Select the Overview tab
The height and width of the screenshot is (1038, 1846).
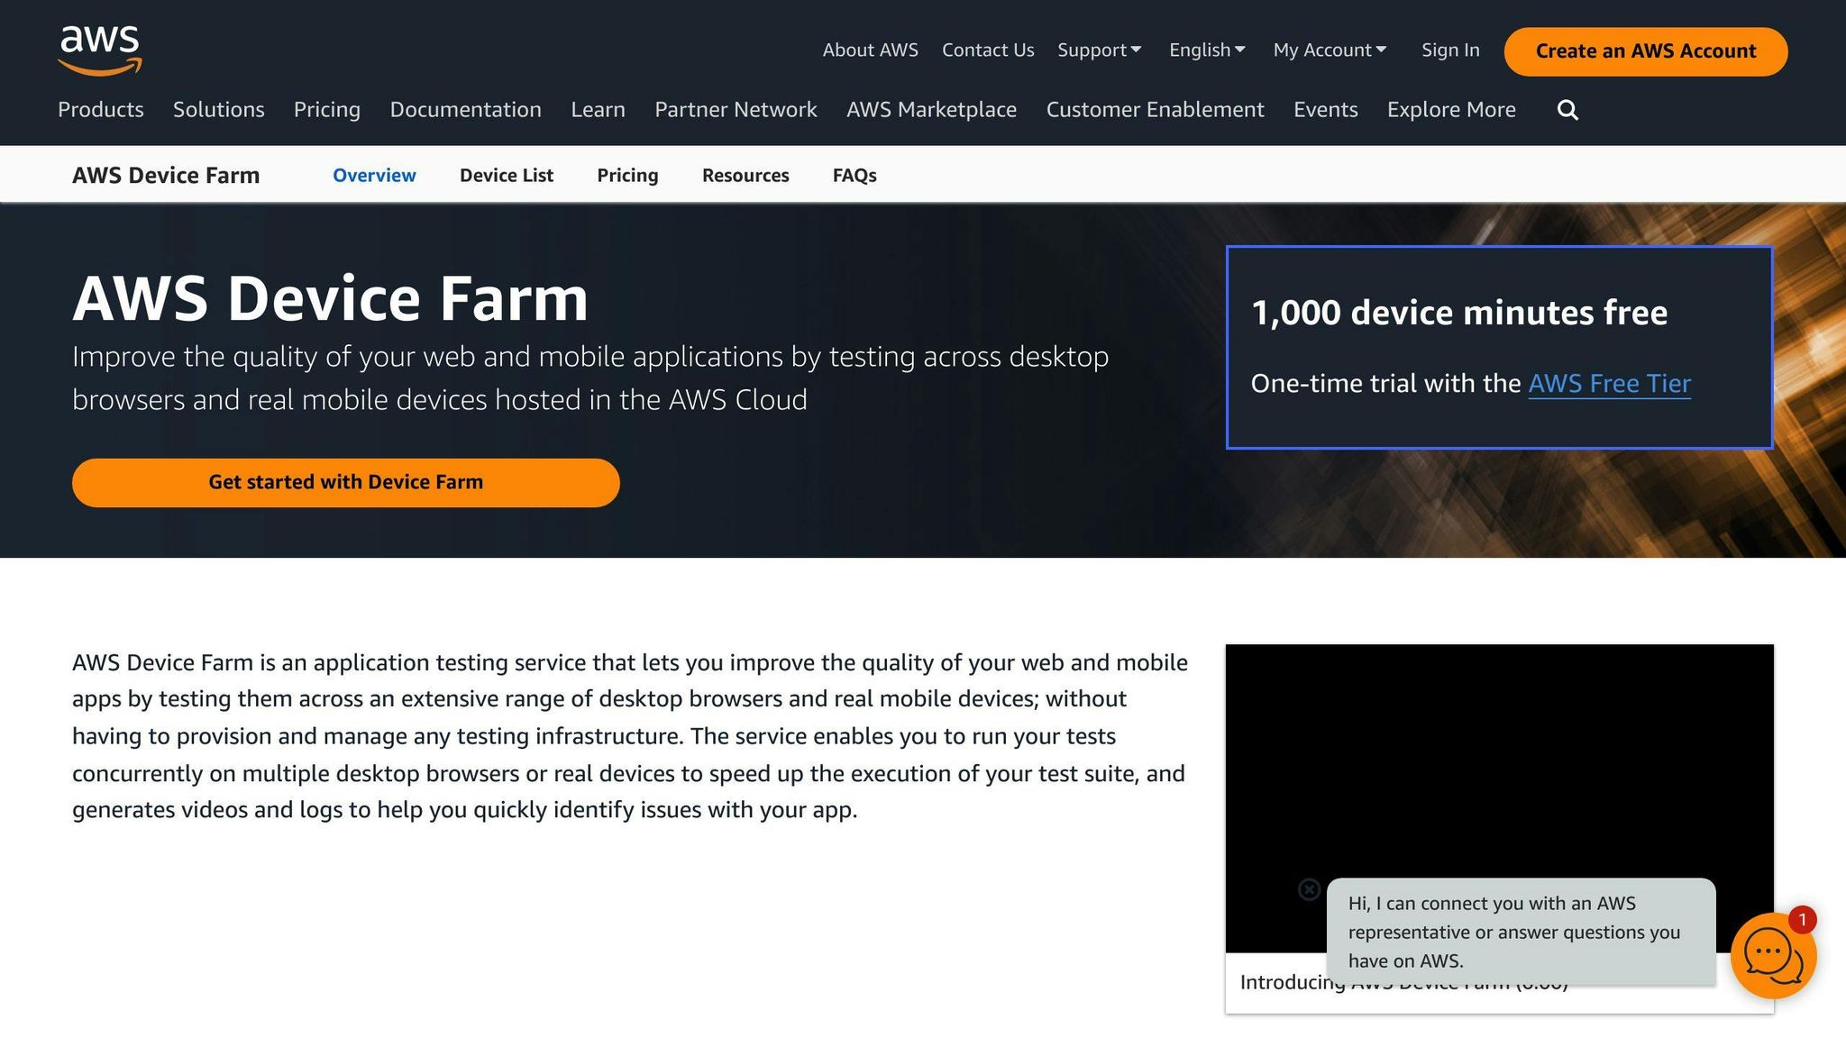(374, 176)
